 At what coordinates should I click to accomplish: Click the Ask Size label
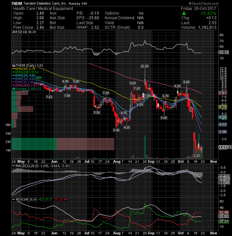click(58, 18)
